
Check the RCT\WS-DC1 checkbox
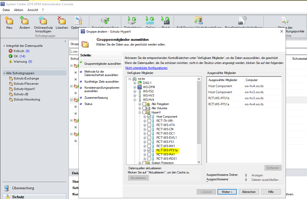pyautogui.click(x=149, y=133)
